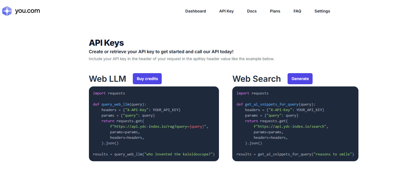
Task: Go to the API Key page
Action: click(x=226, y=11)
